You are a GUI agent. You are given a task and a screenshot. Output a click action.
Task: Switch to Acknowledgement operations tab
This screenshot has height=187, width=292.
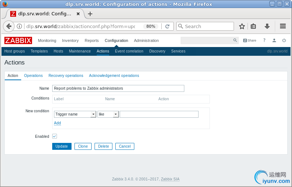pos(114,75)
